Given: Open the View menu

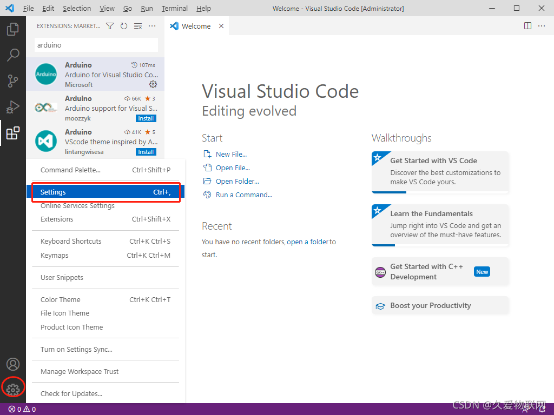Looking at the screenshot, I should point(107,9).
